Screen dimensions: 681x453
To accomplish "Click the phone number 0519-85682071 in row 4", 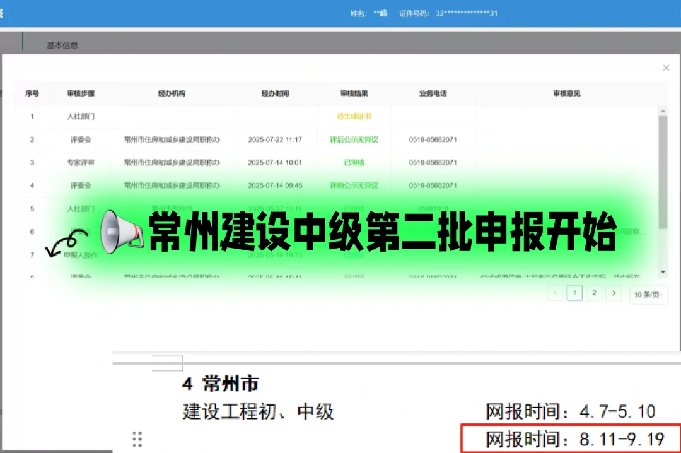I will click(x=433, y=185).
